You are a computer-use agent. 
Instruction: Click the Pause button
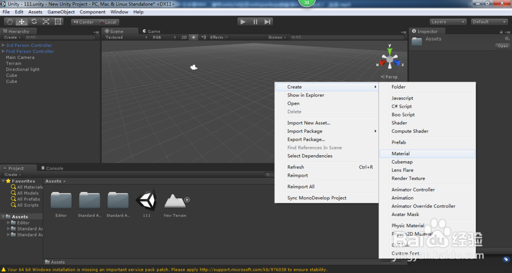[x=255, y=22]
